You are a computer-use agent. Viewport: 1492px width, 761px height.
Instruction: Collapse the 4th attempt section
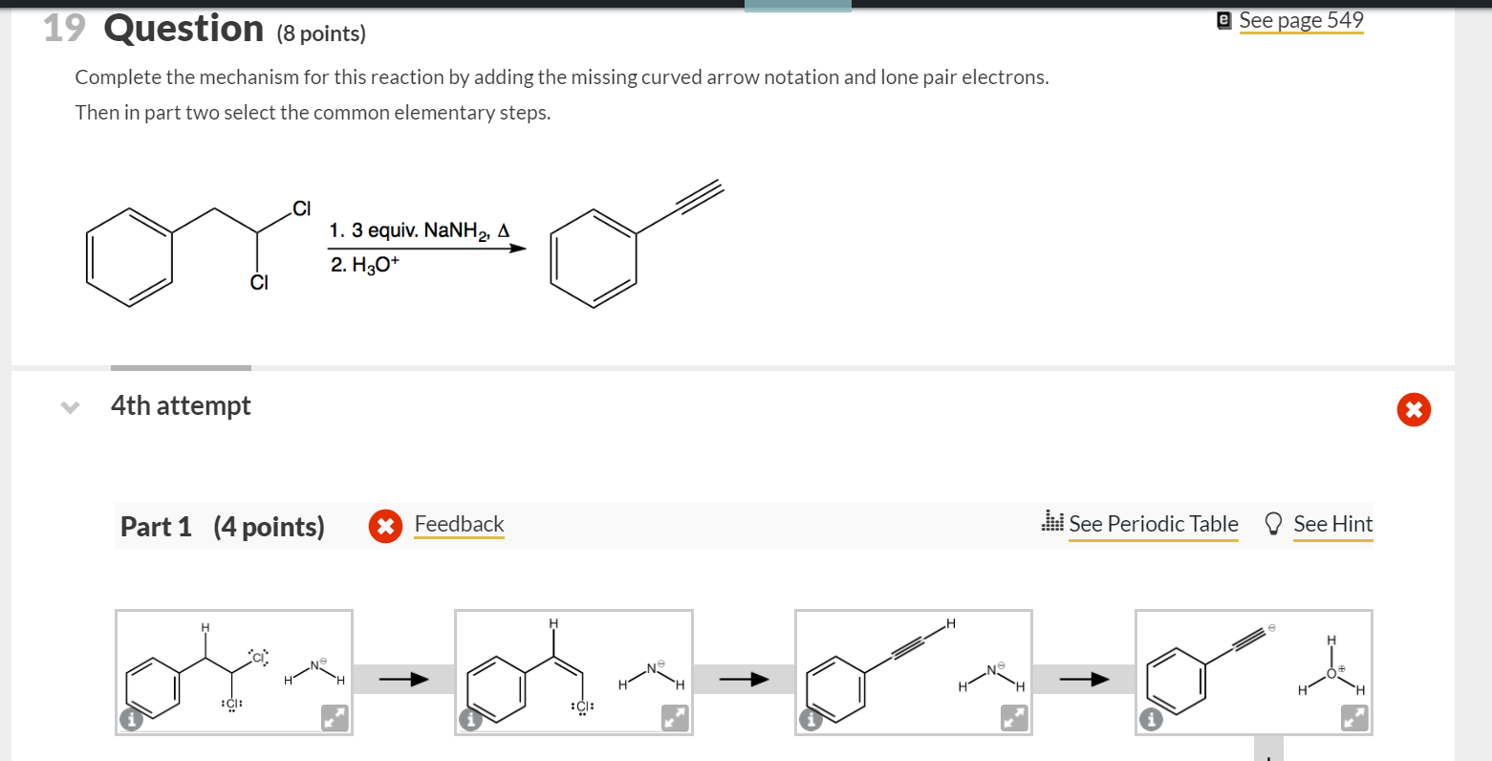(68, 406)
